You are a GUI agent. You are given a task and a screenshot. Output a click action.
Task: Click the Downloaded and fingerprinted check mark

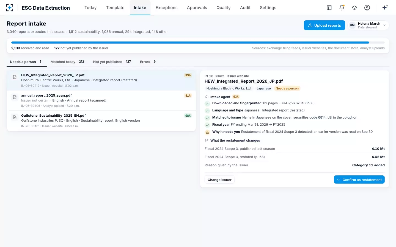(x=207, y=103)
